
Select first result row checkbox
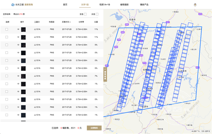click(x=7, y=29)
